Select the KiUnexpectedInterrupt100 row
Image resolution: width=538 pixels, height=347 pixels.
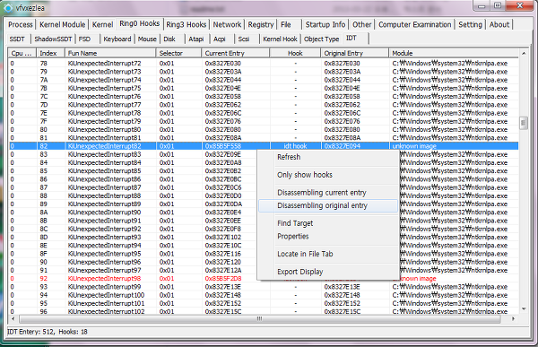(264, 295)
